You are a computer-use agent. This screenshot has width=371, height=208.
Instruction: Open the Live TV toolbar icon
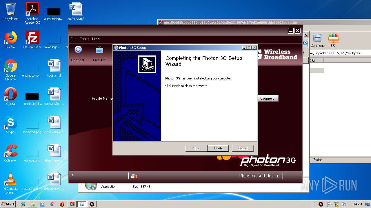point(99,54)
